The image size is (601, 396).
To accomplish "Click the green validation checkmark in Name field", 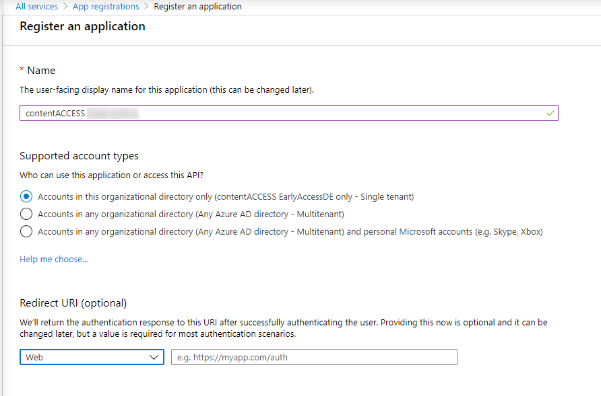I will [x=550, y=113].
